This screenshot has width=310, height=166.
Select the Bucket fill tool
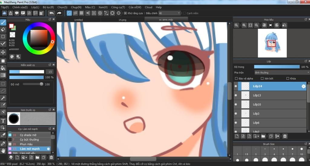[x=3, y=68]
